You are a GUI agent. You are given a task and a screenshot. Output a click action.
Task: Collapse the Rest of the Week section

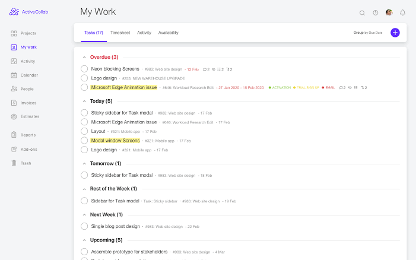click(x=84, y=189)
